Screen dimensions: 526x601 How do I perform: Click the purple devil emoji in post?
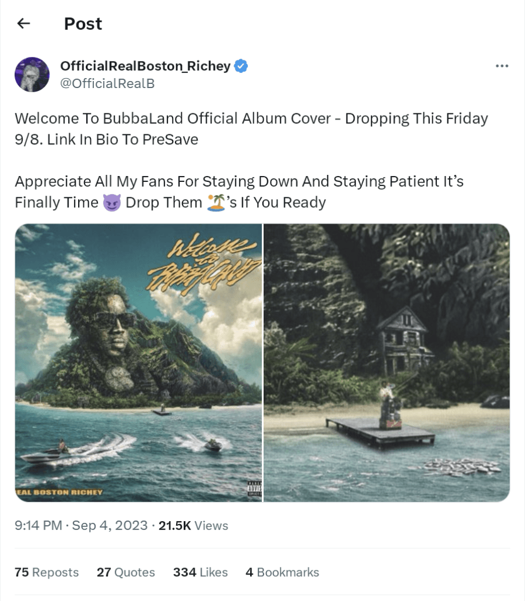coord(112,202)
